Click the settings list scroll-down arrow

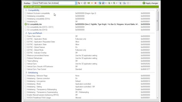click(157, 98)
